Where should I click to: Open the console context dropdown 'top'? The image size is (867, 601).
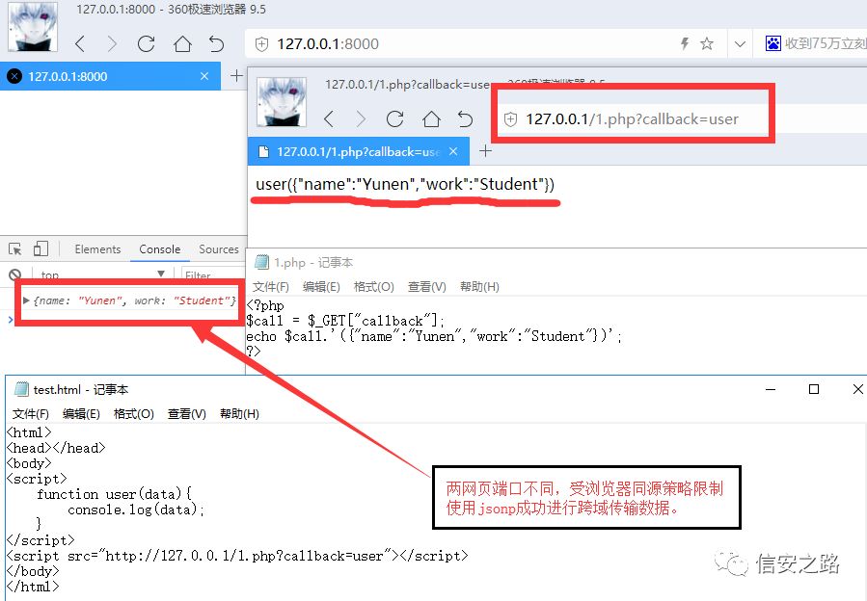pyautogui.click(x=102, y=274)
